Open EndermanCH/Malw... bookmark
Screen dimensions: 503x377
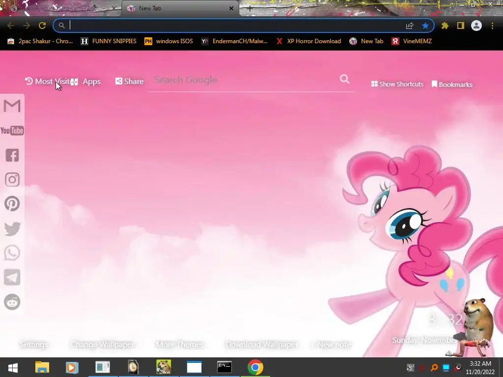click(234, 41)
